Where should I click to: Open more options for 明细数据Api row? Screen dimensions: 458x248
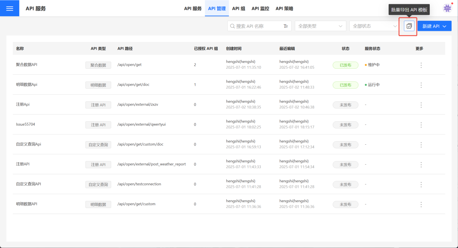tap(421, 85)
